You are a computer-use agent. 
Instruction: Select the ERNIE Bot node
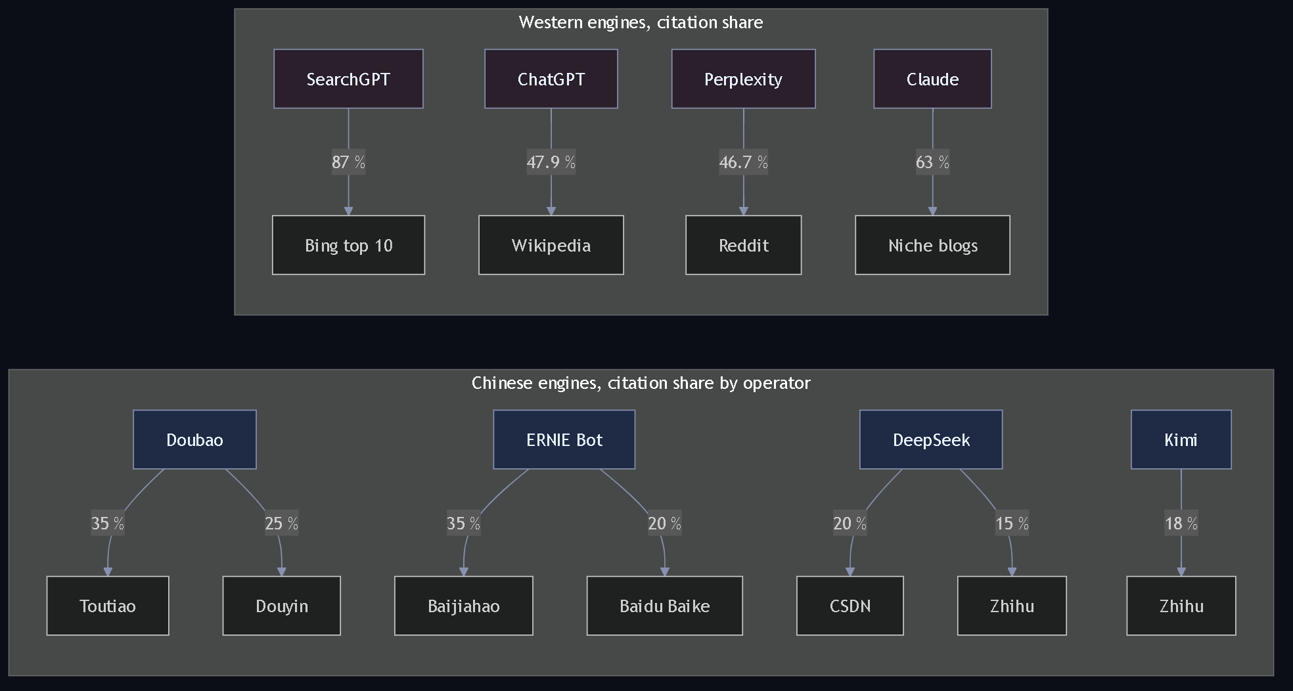click(x=564, y=439)
